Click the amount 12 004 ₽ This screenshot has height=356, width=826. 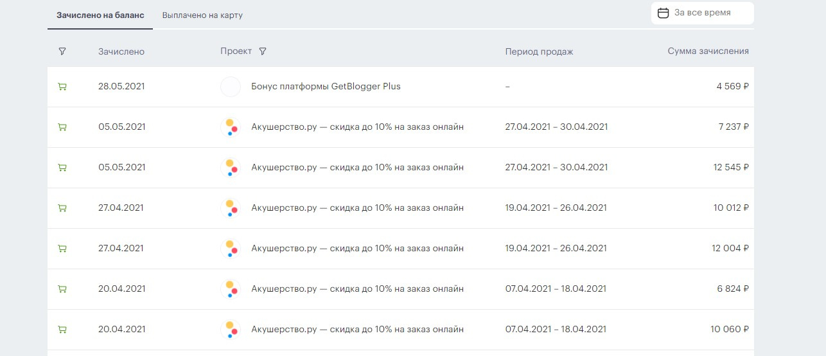pos(731,248)
